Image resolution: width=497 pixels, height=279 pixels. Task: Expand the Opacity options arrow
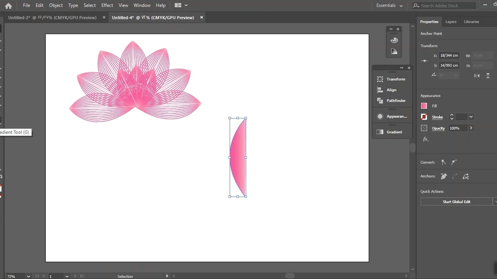click(x=471, y=128)
